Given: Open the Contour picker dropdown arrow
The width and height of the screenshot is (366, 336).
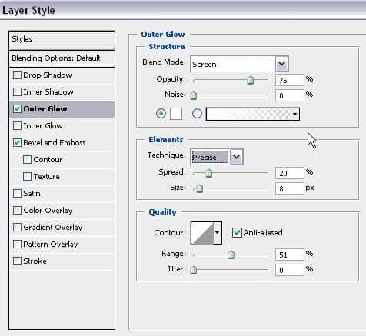Looking at the screenshot, I should coord(218,233).
